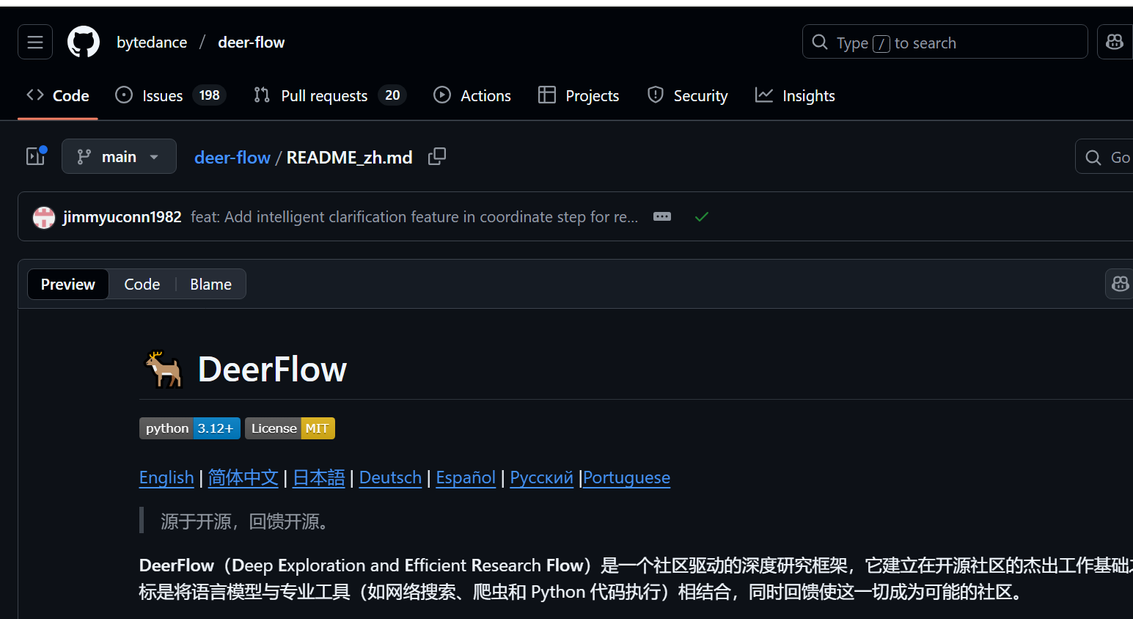This screenshot has height=619, width=1133.
Task: View commit status green checkmark
Action: point(702,216)
